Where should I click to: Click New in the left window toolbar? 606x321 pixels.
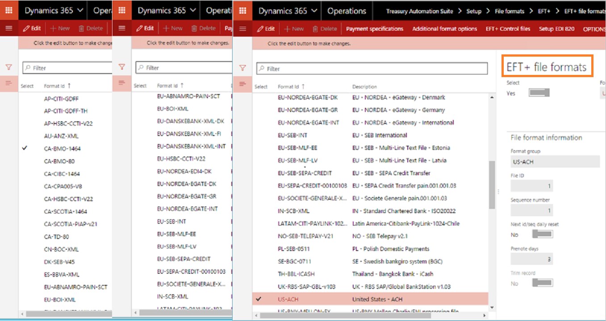60,28
